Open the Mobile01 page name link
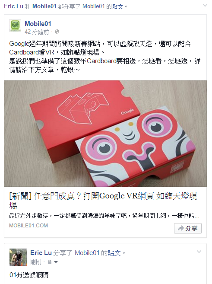The height and width of the screenshot is (284, 212). [38, 24]
